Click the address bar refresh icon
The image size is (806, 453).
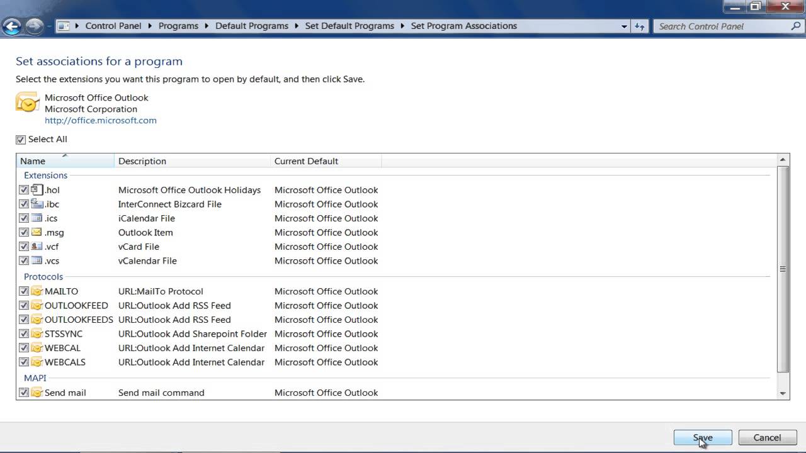pos(640,26)
